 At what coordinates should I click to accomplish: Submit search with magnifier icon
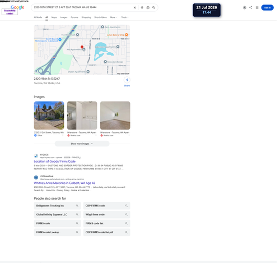click(x=153, y=8)
